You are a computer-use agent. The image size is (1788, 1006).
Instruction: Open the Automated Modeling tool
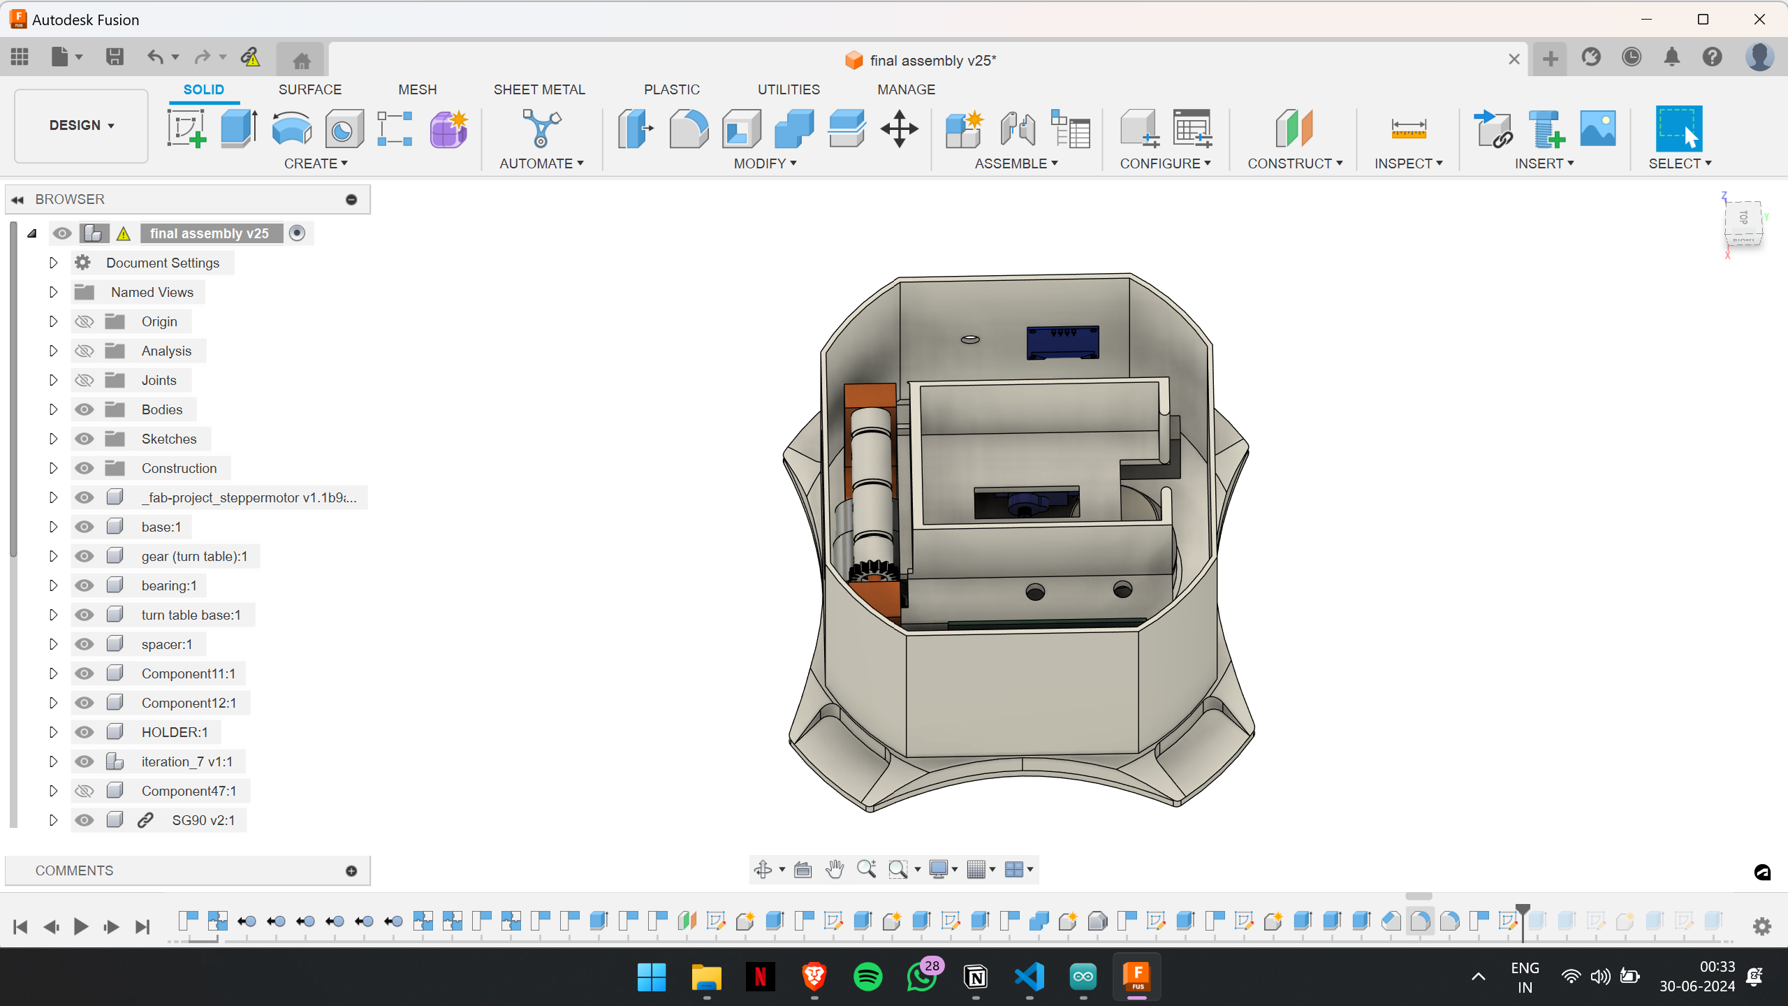[x=541, y=129]
